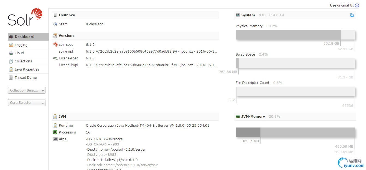Click the Versions header icon
Image resolution: width=366 pixels, height=170 pixels.
click(x=55, y=36)
